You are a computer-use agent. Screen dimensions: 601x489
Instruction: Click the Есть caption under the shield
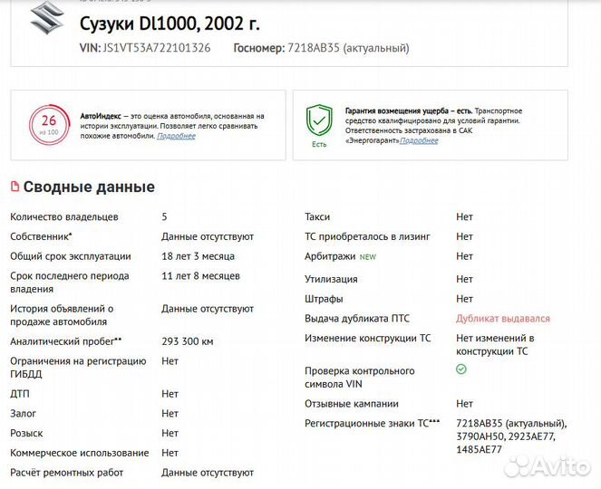click(319, 144)
